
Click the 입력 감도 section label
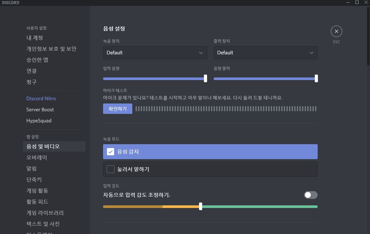(x=111, y=186)
